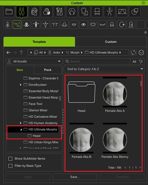Open the circled down-arrow options menu
The height and width of the screenshot is (185, 148).
[x=141, y=53]
